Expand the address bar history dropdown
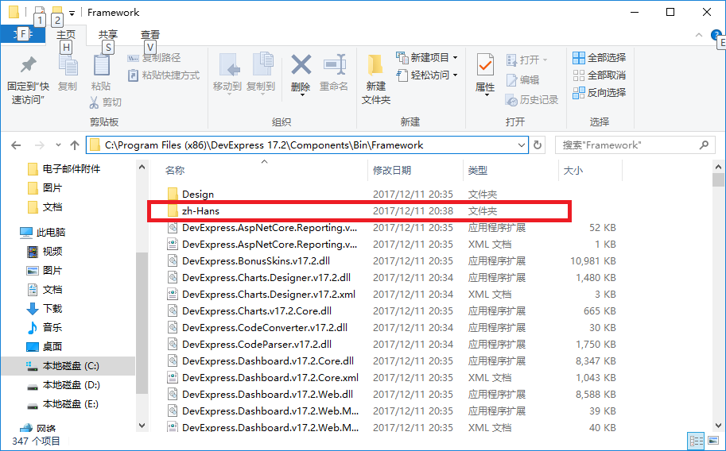The image size is (726, 451). point(521,145)
